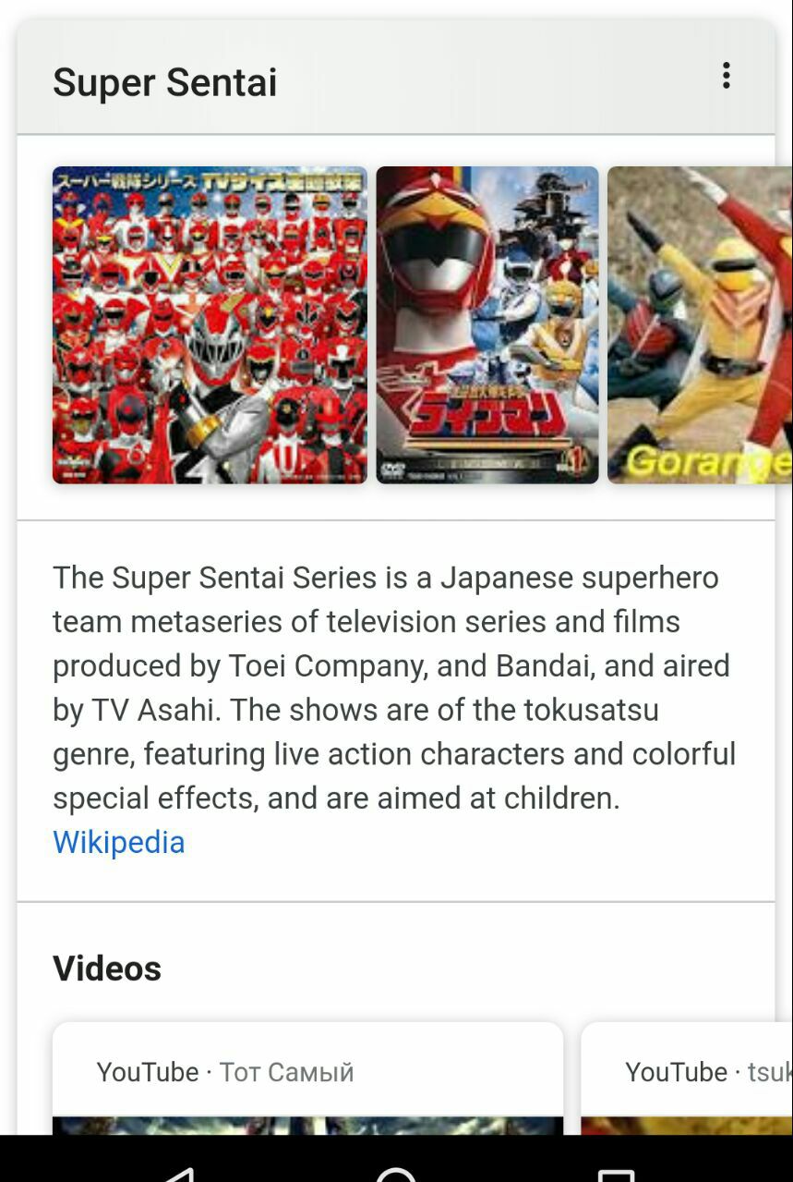Open the three-dot menu beside Super Sentai
The width and height of the screenshot is (793, 1182).
tap(727, 76)
